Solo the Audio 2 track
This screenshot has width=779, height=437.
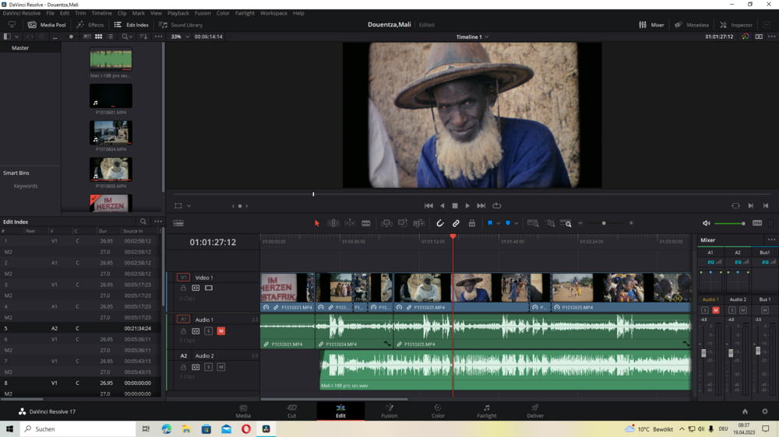coord(209,367)
